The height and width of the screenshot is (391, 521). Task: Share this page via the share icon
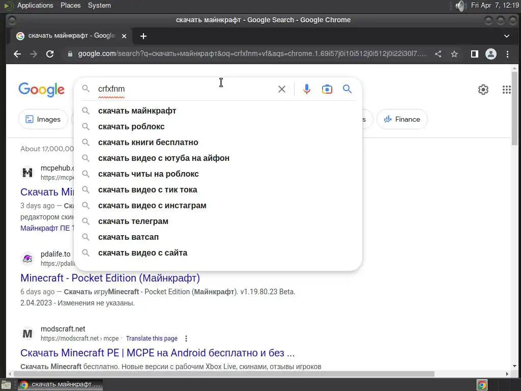pos(438,54)
